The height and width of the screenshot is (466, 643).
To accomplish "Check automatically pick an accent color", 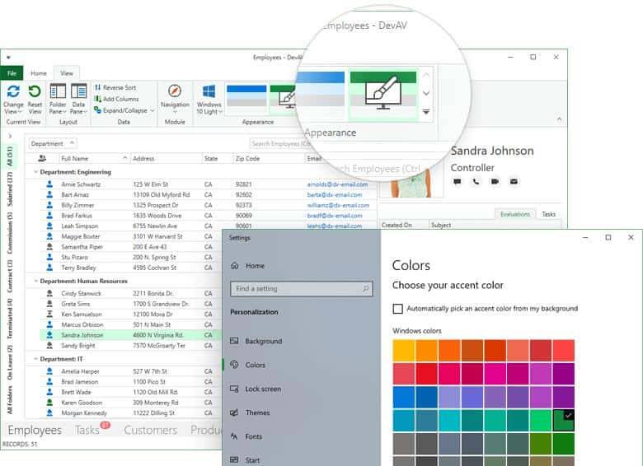I will (x=398, y=309).
